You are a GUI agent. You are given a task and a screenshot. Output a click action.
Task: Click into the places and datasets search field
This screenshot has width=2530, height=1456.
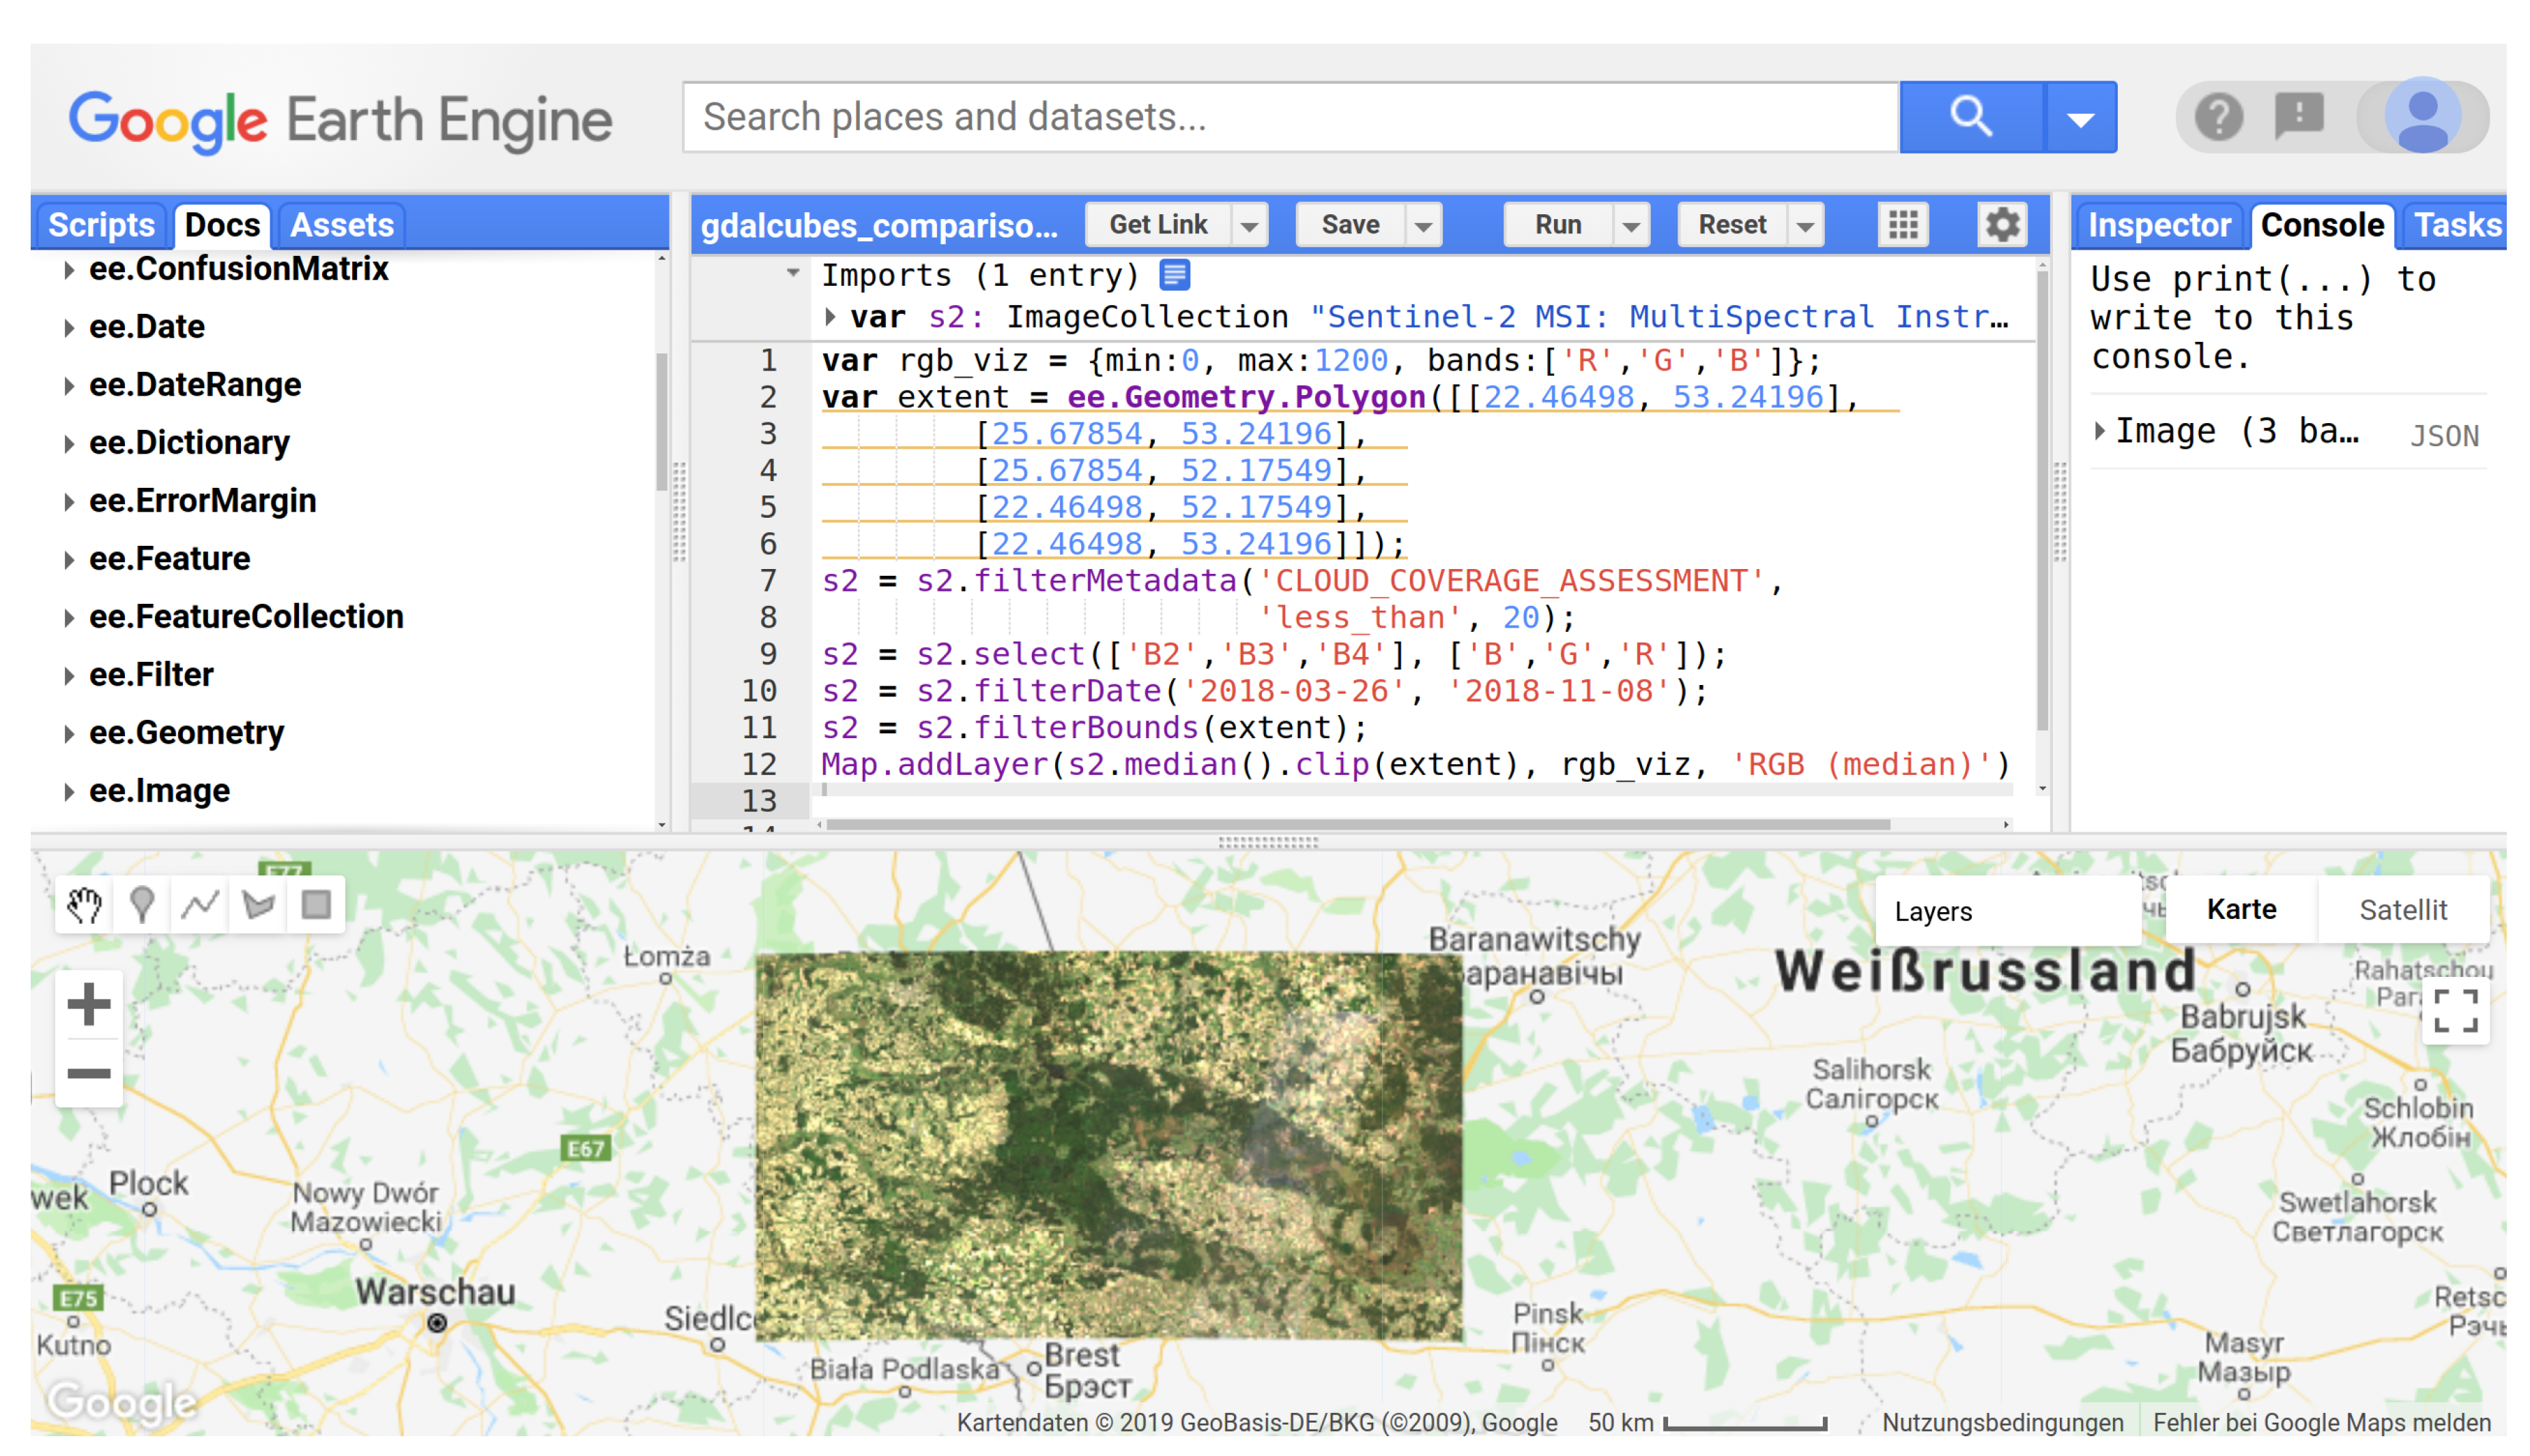(x=1290, y=117)
